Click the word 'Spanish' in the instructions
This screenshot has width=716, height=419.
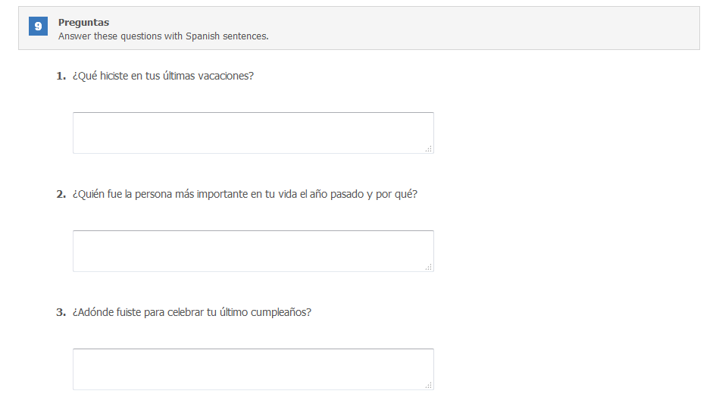click(x=202, y=36)
